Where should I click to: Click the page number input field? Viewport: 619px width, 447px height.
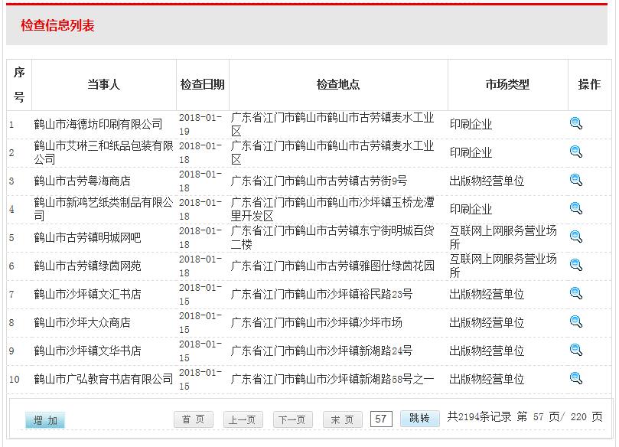(381, 419)
